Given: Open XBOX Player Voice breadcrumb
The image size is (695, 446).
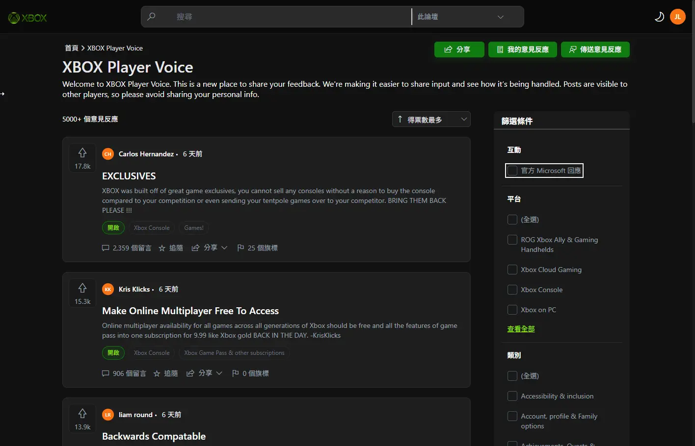Looking at the screenshot, I should 115,48.
